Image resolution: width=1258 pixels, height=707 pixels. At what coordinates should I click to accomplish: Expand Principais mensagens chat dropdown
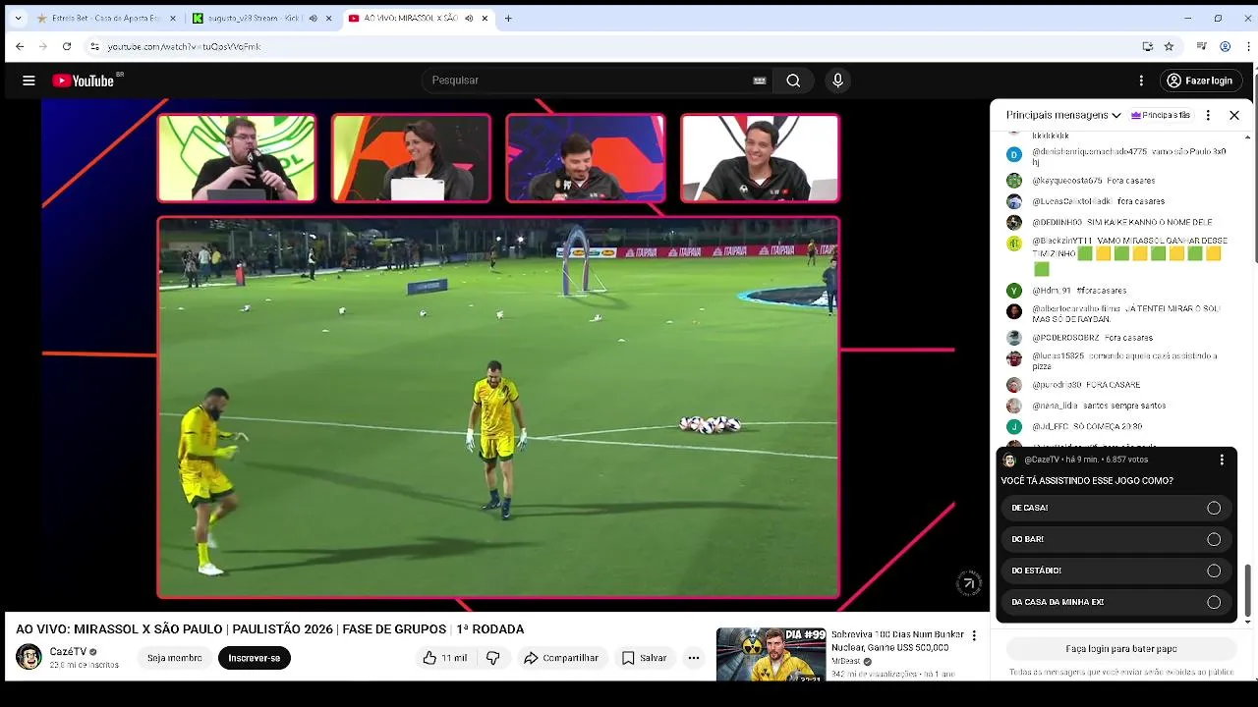pyautogui.click(x=1063, y=115)
